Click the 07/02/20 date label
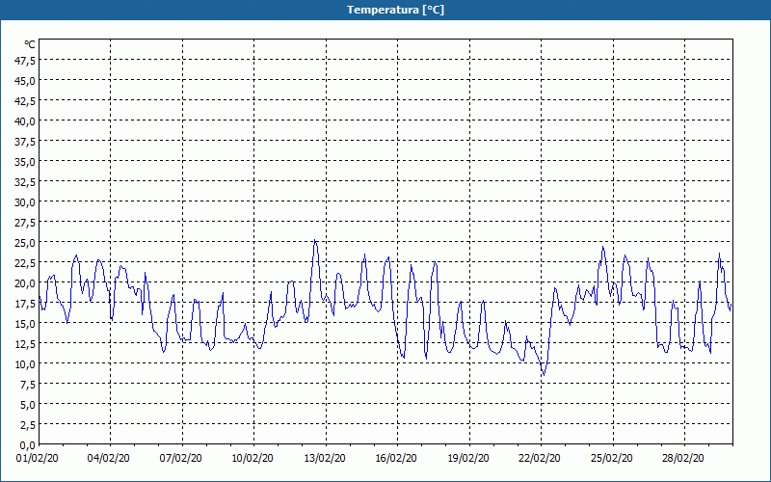 click(x=180, y=459)
